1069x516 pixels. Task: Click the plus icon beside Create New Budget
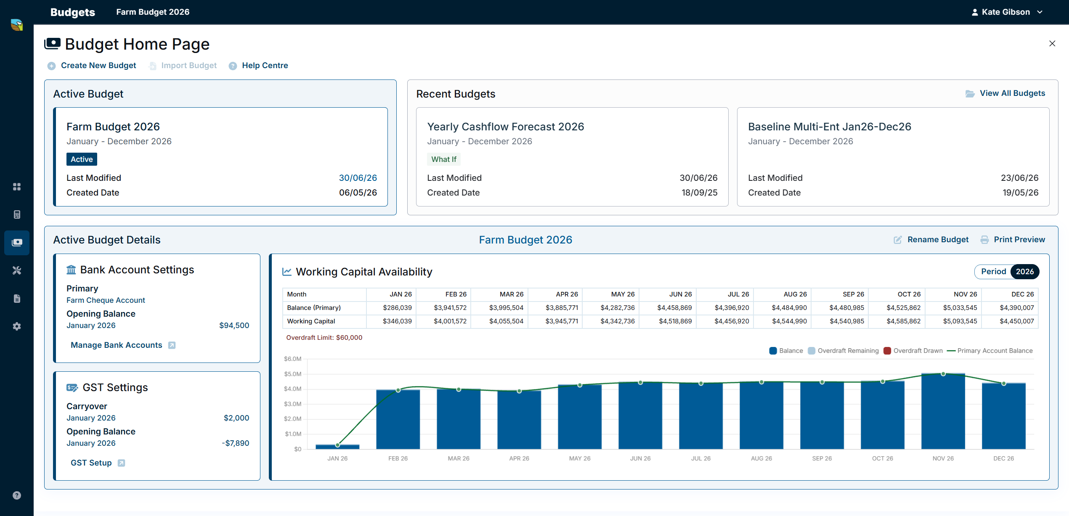click(x=51, y=66)
